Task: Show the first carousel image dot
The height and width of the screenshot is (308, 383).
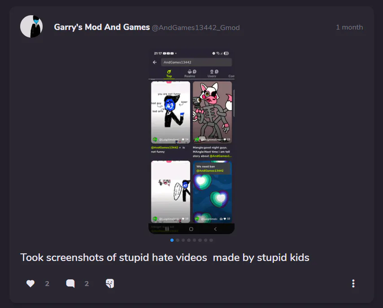Action: click(172, 240)
